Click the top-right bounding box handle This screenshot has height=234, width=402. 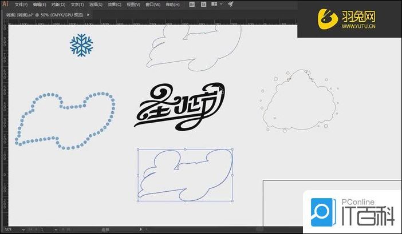(x=232, y=149)
